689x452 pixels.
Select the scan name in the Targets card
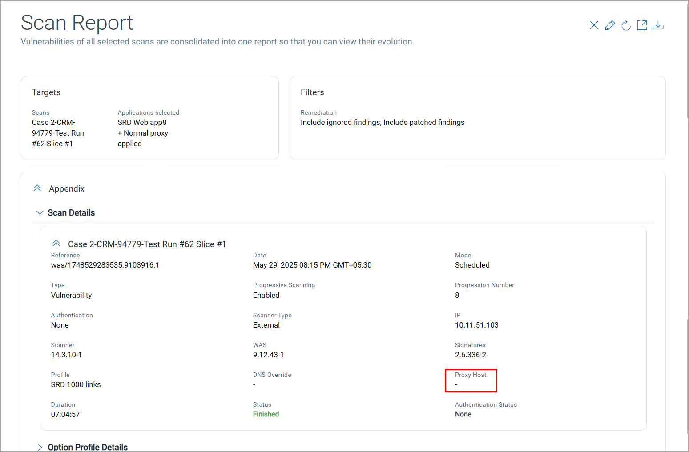58,132
